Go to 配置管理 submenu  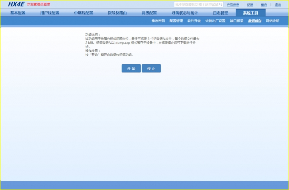[x=176, y=21]
